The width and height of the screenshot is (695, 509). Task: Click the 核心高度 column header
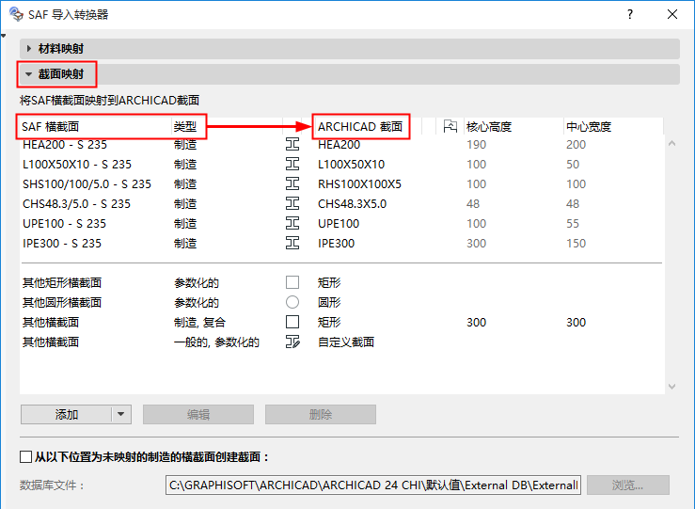point(513,126)
